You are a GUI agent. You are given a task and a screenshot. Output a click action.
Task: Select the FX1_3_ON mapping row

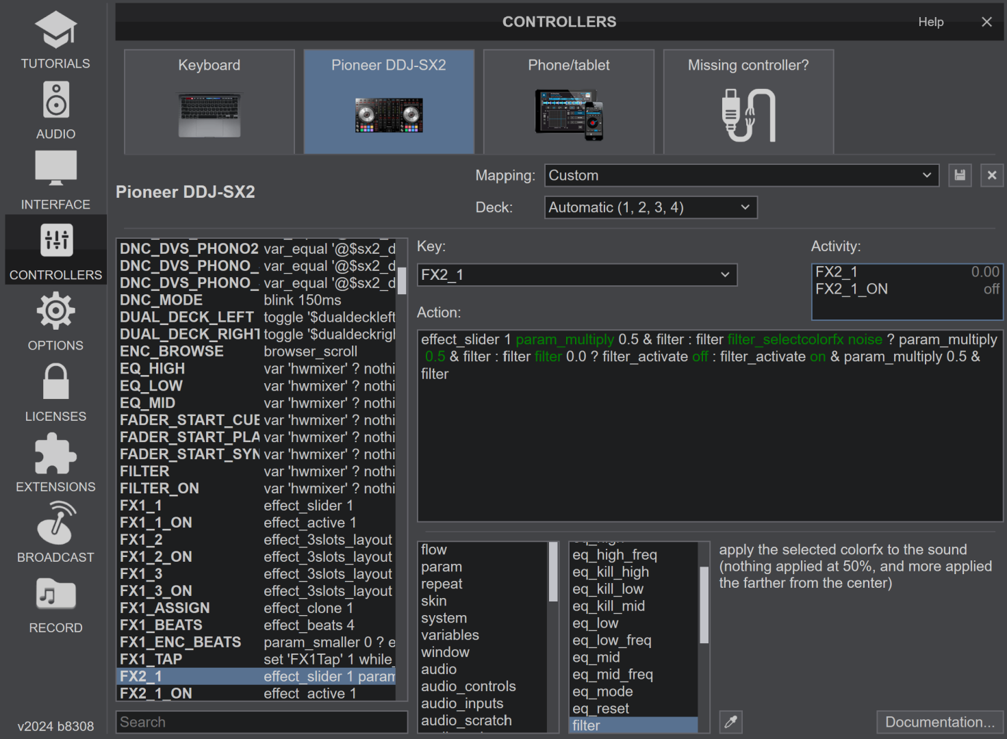pos(256,591)
